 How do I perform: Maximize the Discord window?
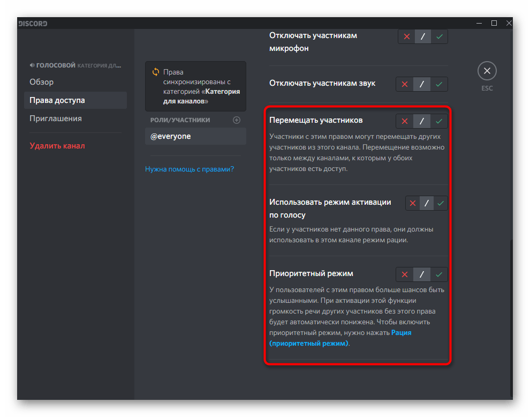(494, 24)
